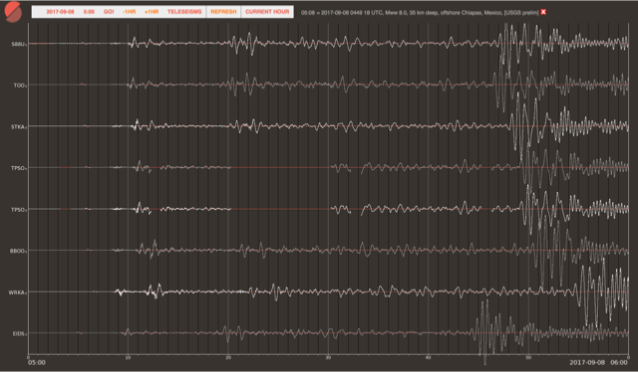Viewport: 638px width, 372px height.
Task: Click the 30 minute axis tick label
Action: (328, 357)
